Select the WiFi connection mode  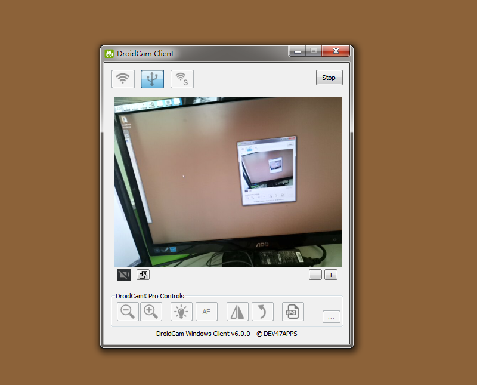click(123, 79)
